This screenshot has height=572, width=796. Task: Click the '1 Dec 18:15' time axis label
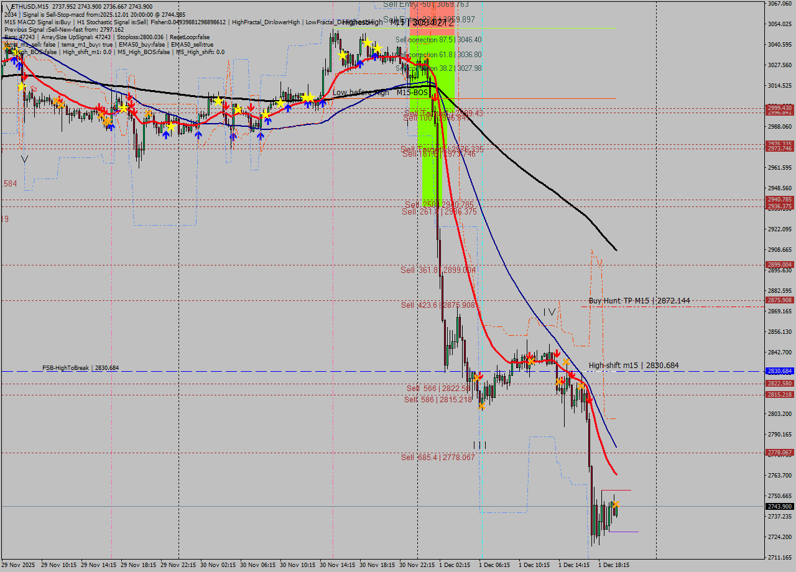pyautogui.click(x=613, y=565)
